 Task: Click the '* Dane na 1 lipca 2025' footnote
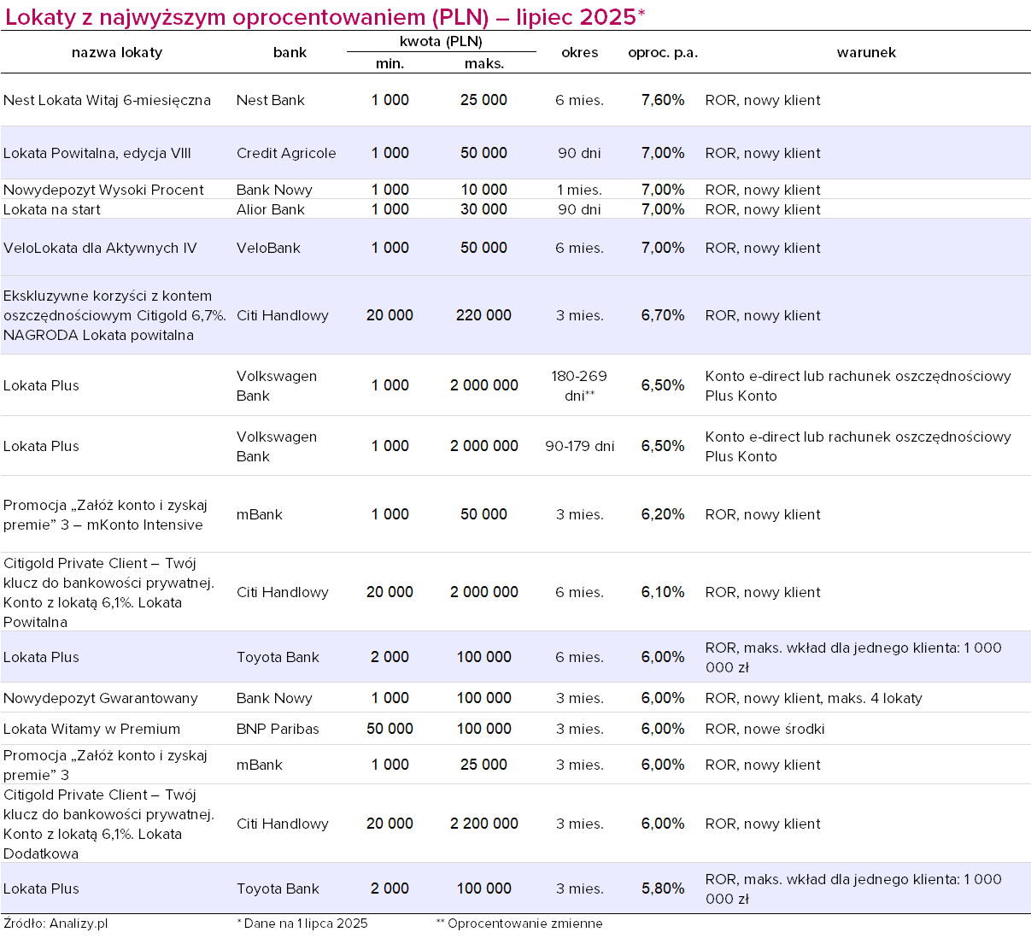coord(302,924)
